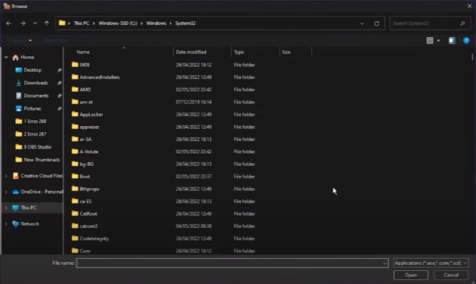The width and height of the screenshot is (476, 284).
Task: Select the CatRoot folder icon
Action: 75,213
